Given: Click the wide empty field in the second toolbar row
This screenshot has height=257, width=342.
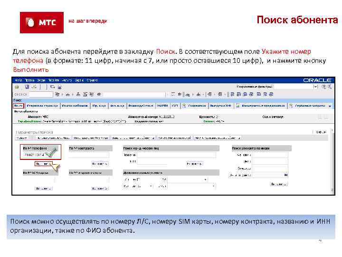Looking at the screenshot, I should [x=134, y=94].
